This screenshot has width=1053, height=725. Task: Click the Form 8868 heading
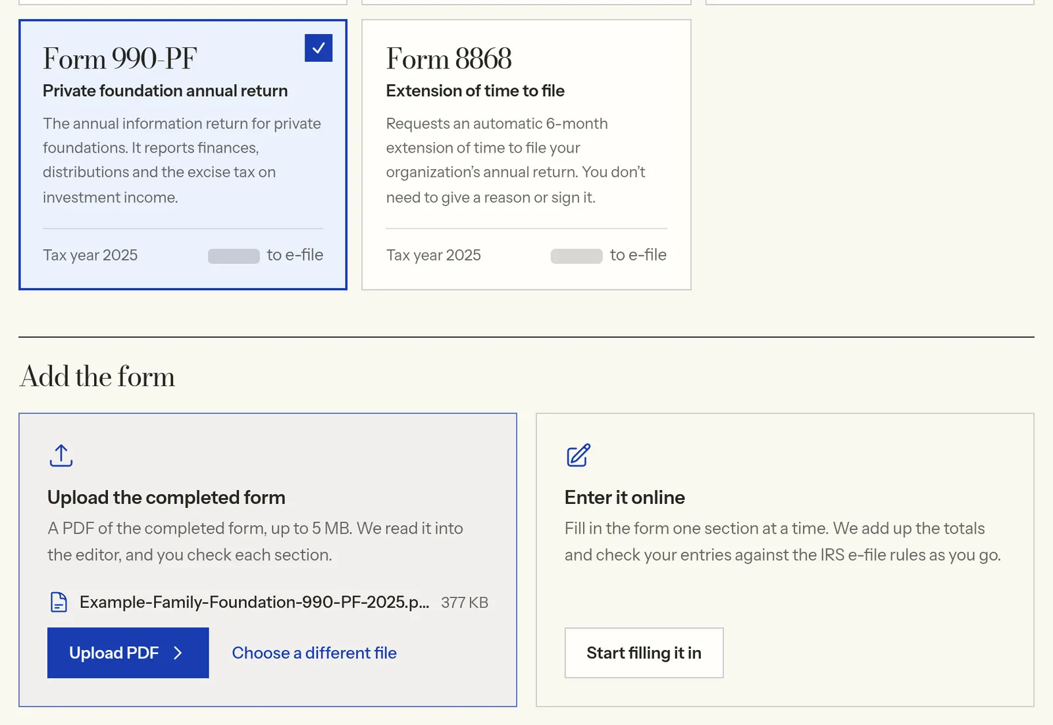coord(449,59)
